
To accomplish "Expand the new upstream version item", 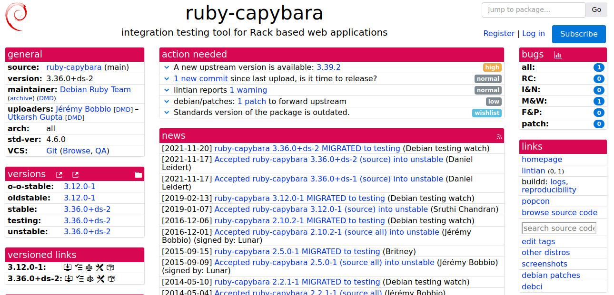I will (167, 67).
